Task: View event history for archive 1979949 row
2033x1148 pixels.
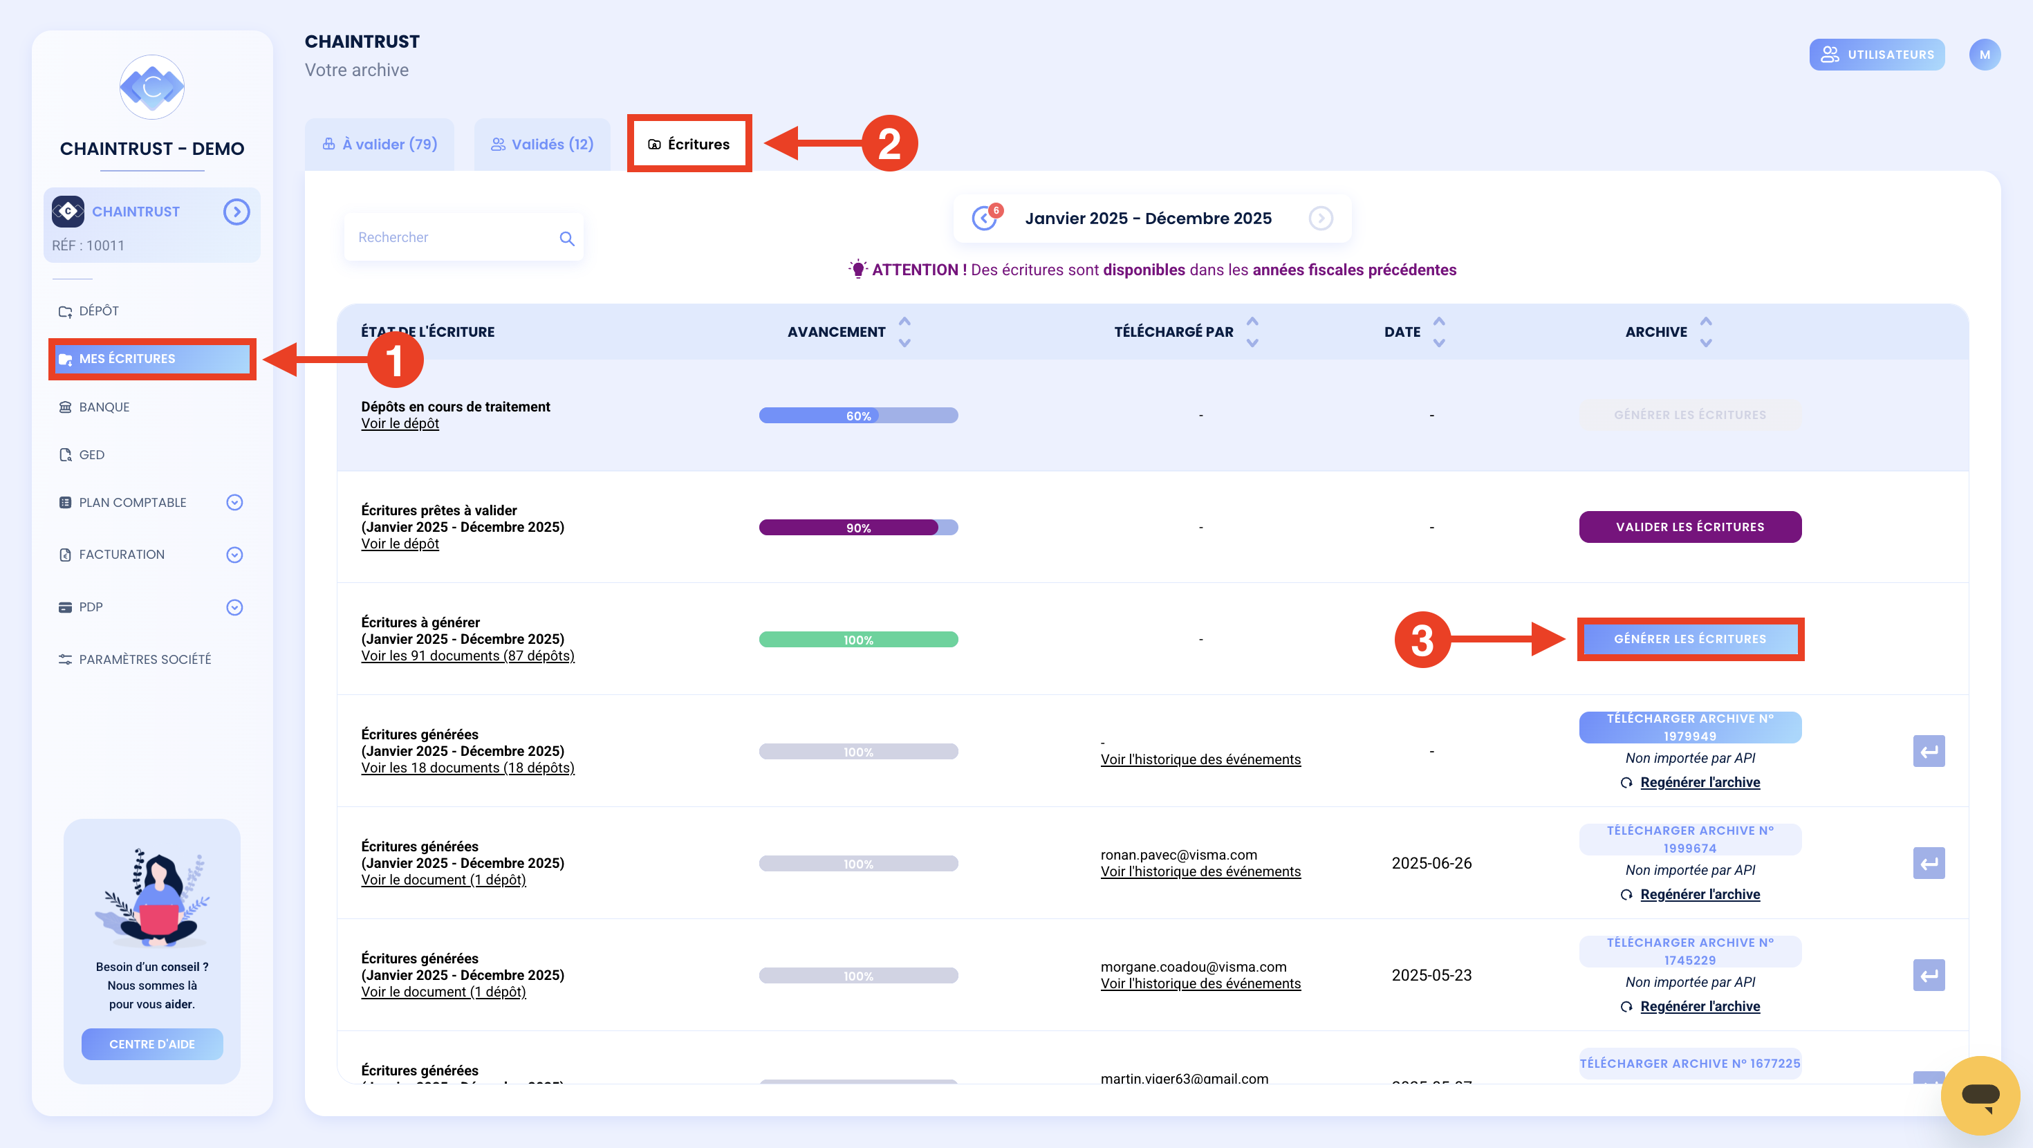Action: pyautogui.click(x=1200, y=759)
